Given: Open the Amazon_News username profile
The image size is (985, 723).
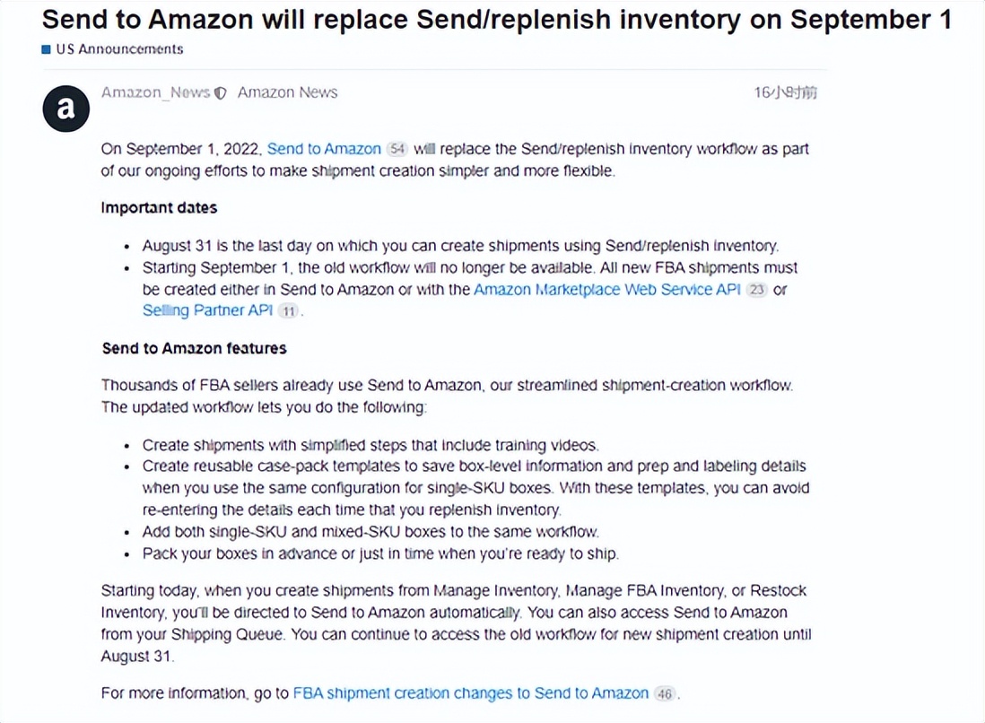Looking at the screenshot, I should coord(155,93).
